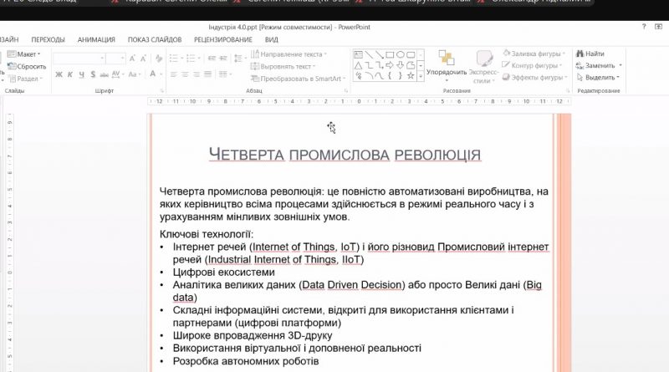Toggle bold (Ж) formatting
Screen dimensions: 669x372
59,74
